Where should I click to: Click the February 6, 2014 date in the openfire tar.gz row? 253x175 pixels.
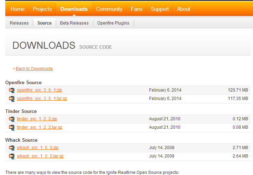165,99
